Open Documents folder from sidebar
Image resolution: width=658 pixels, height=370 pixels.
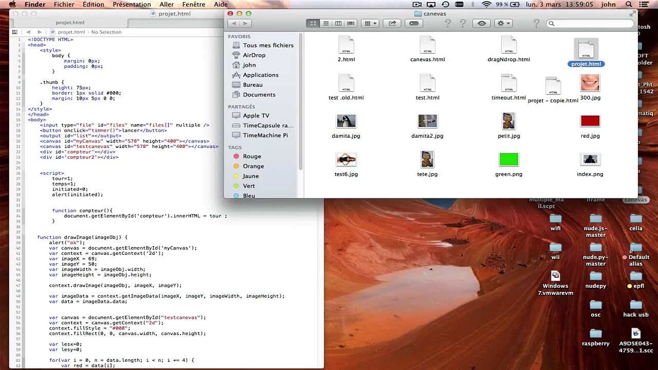259,95
